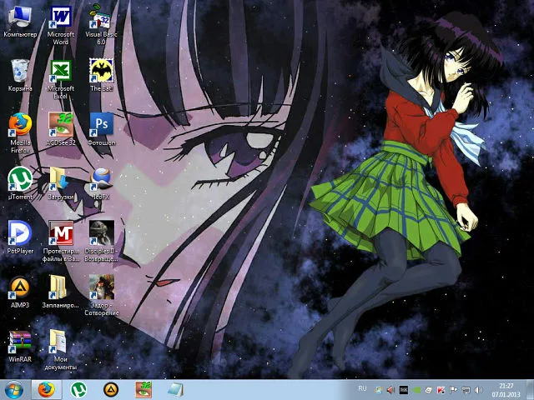
Task: Switch the RU language indicator
Action: [x=362, y=388]
